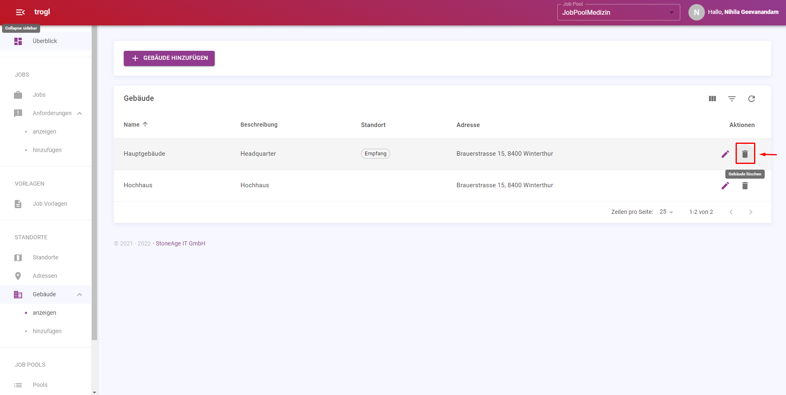Open the Job Pool dropdown JobPoolMedizin
This screenshot has width=786, height=395.
coord(618,12)
